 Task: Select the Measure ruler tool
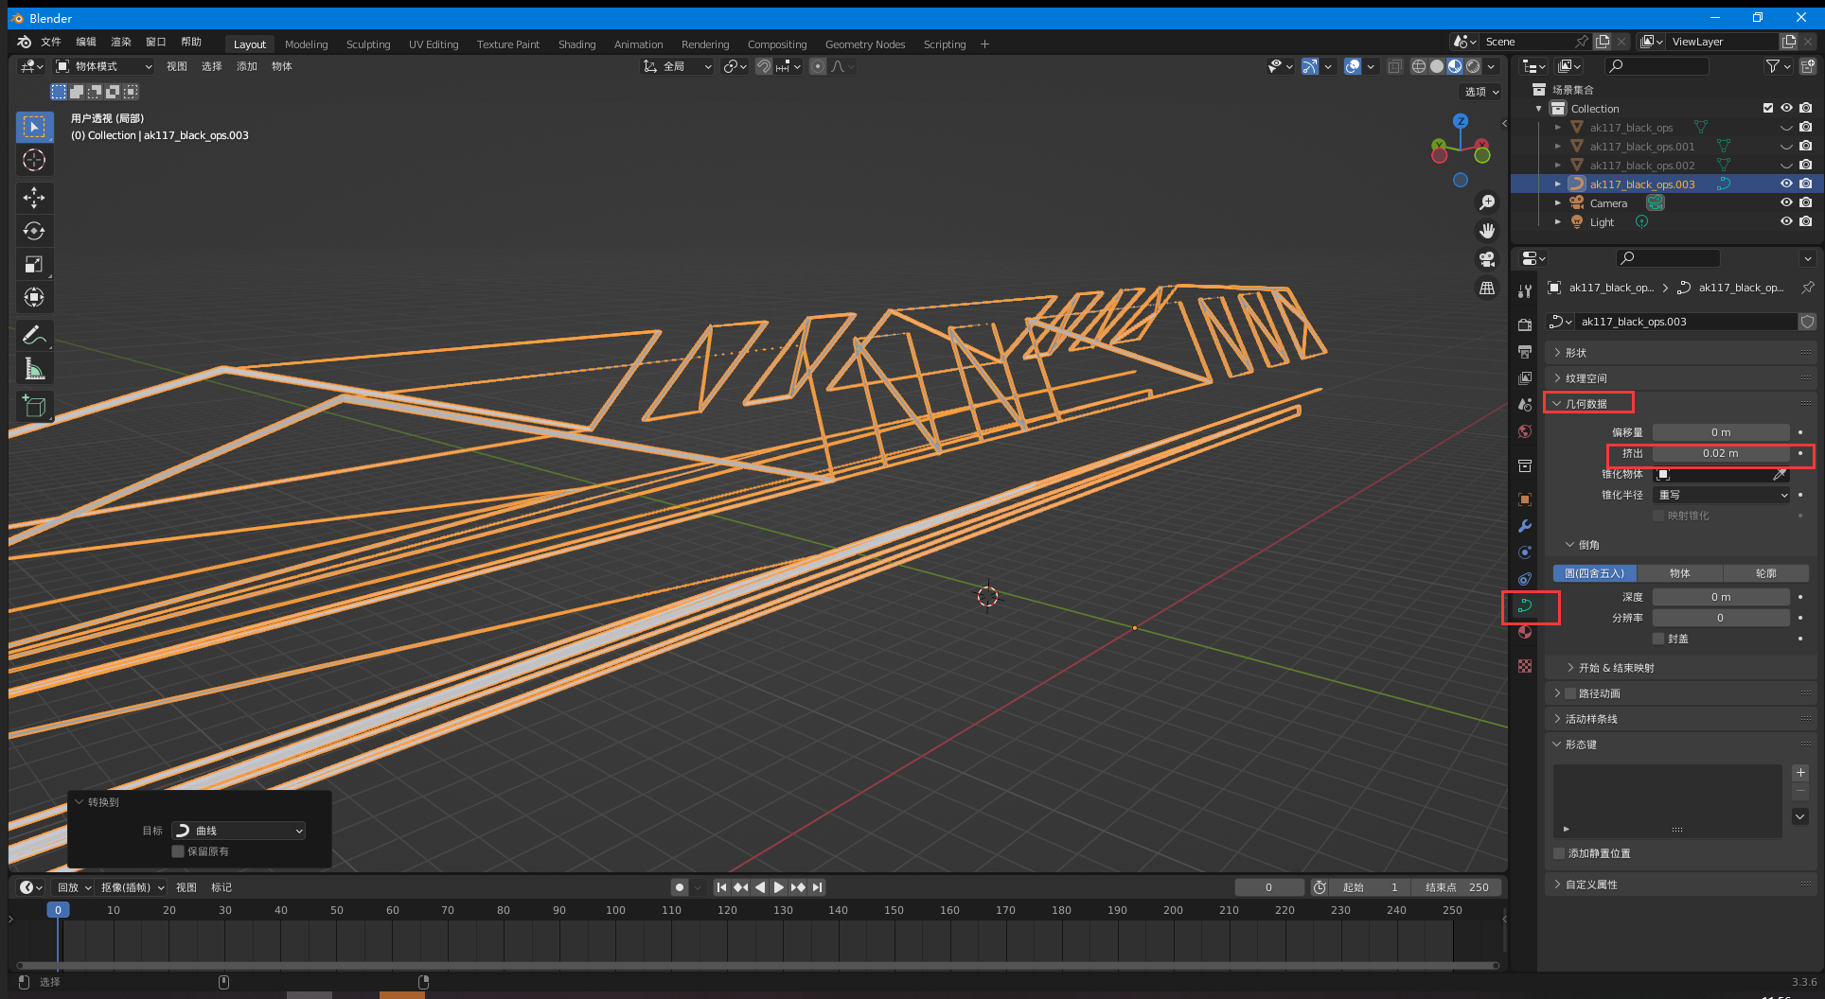coord(34,369)
